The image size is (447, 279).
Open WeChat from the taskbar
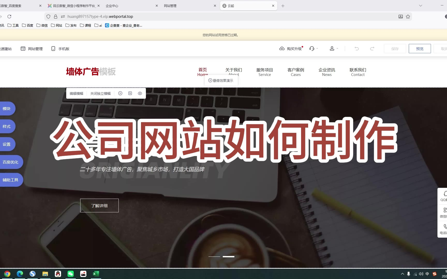pos(71,274)
